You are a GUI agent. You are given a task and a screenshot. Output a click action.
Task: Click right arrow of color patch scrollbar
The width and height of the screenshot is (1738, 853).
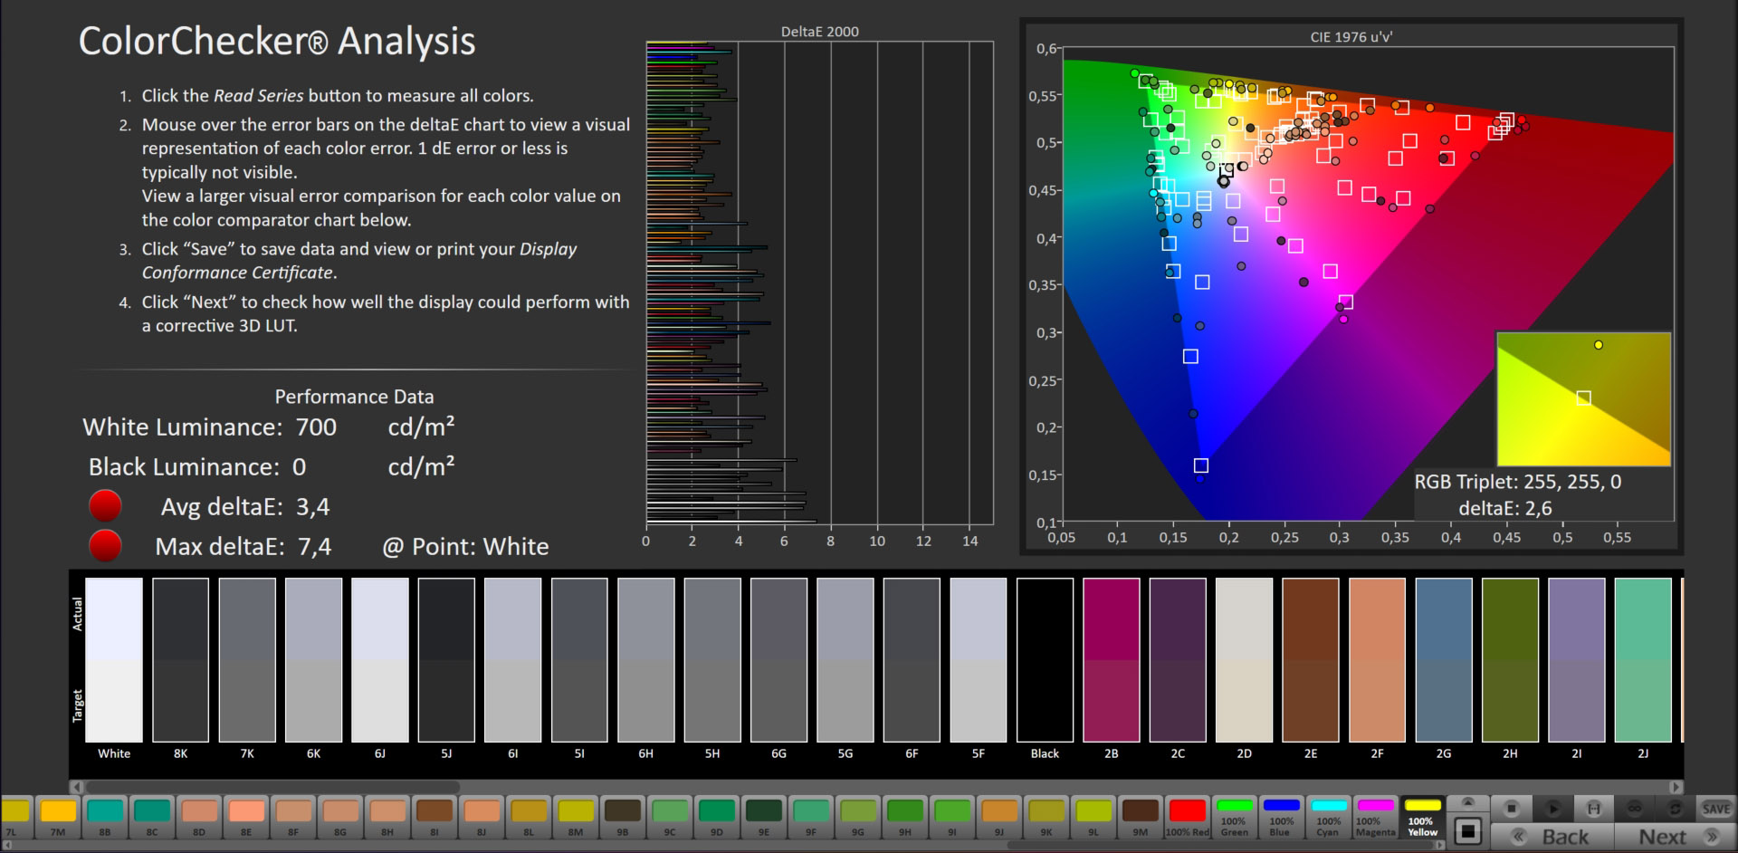point(1439,845)
